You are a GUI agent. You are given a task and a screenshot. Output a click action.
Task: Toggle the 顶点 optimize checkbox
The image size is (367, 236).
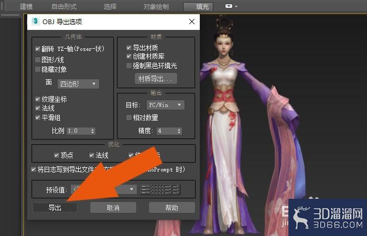pyautogui.click(x=57, y=155)
